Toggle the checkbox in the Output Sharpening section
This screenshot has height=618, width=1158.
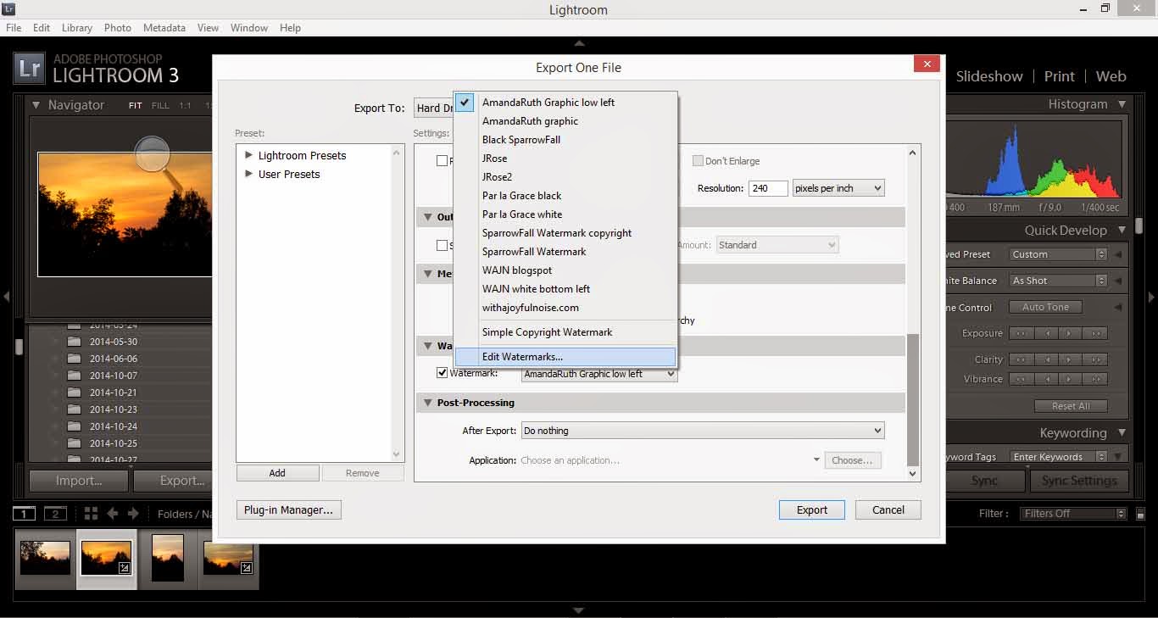point(442,245)
